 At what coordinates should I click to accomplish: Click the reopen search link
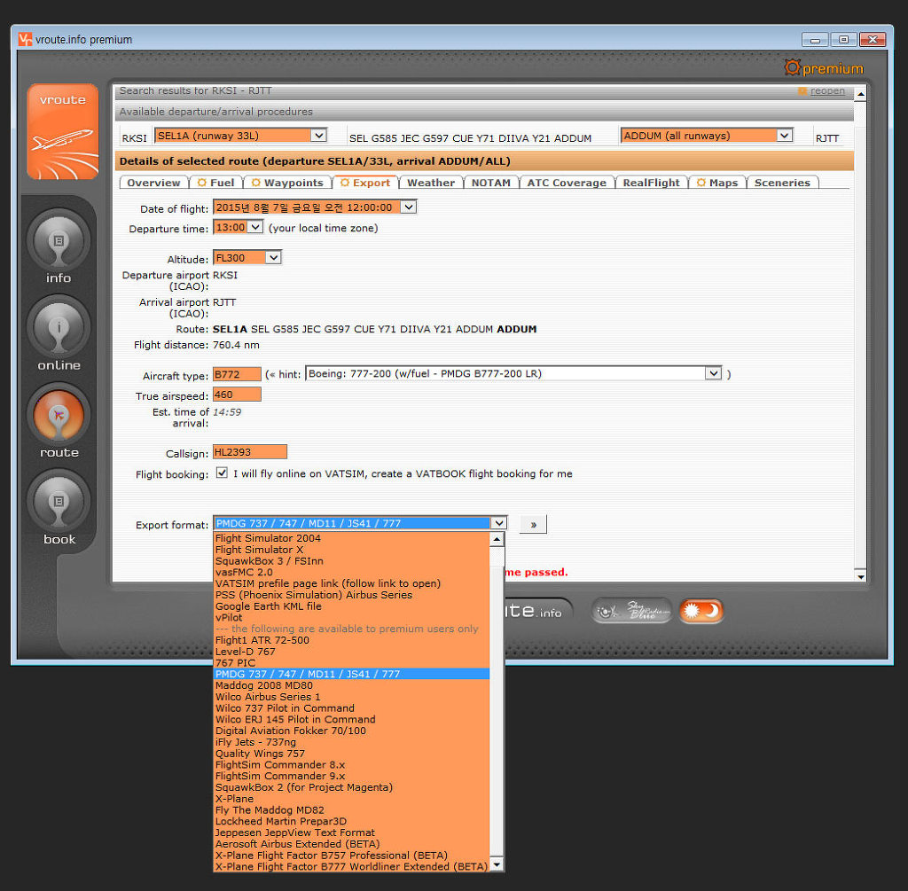(x=827, y=91)
